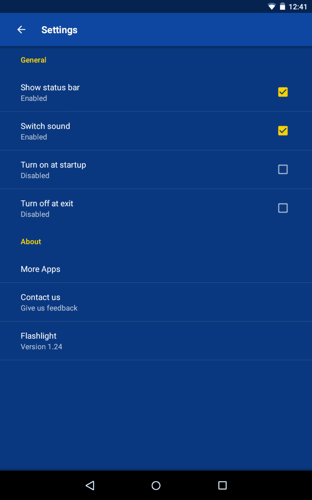Click the battery icon in status bar
Screen dimensions: 312x500
click(x=282, y=7)
